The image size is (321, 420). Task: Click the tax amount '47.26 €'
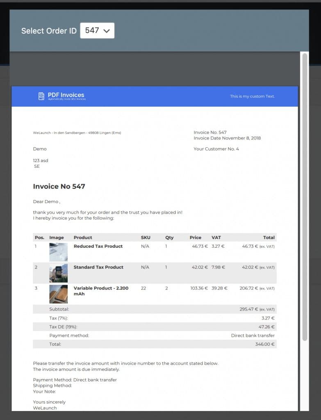(x=266, y=327)
